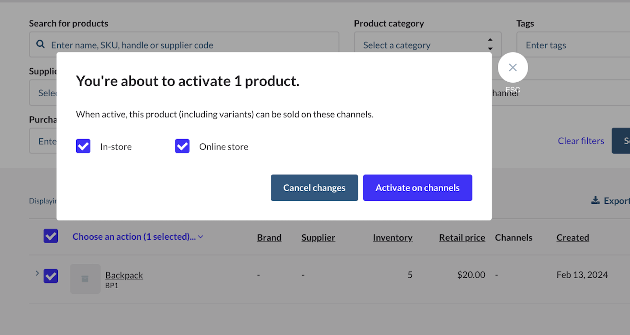This screenshot has width=630, height=335.
Task: Click the Backpack product placeholder thumbnail
Action: tap(85, 279)
